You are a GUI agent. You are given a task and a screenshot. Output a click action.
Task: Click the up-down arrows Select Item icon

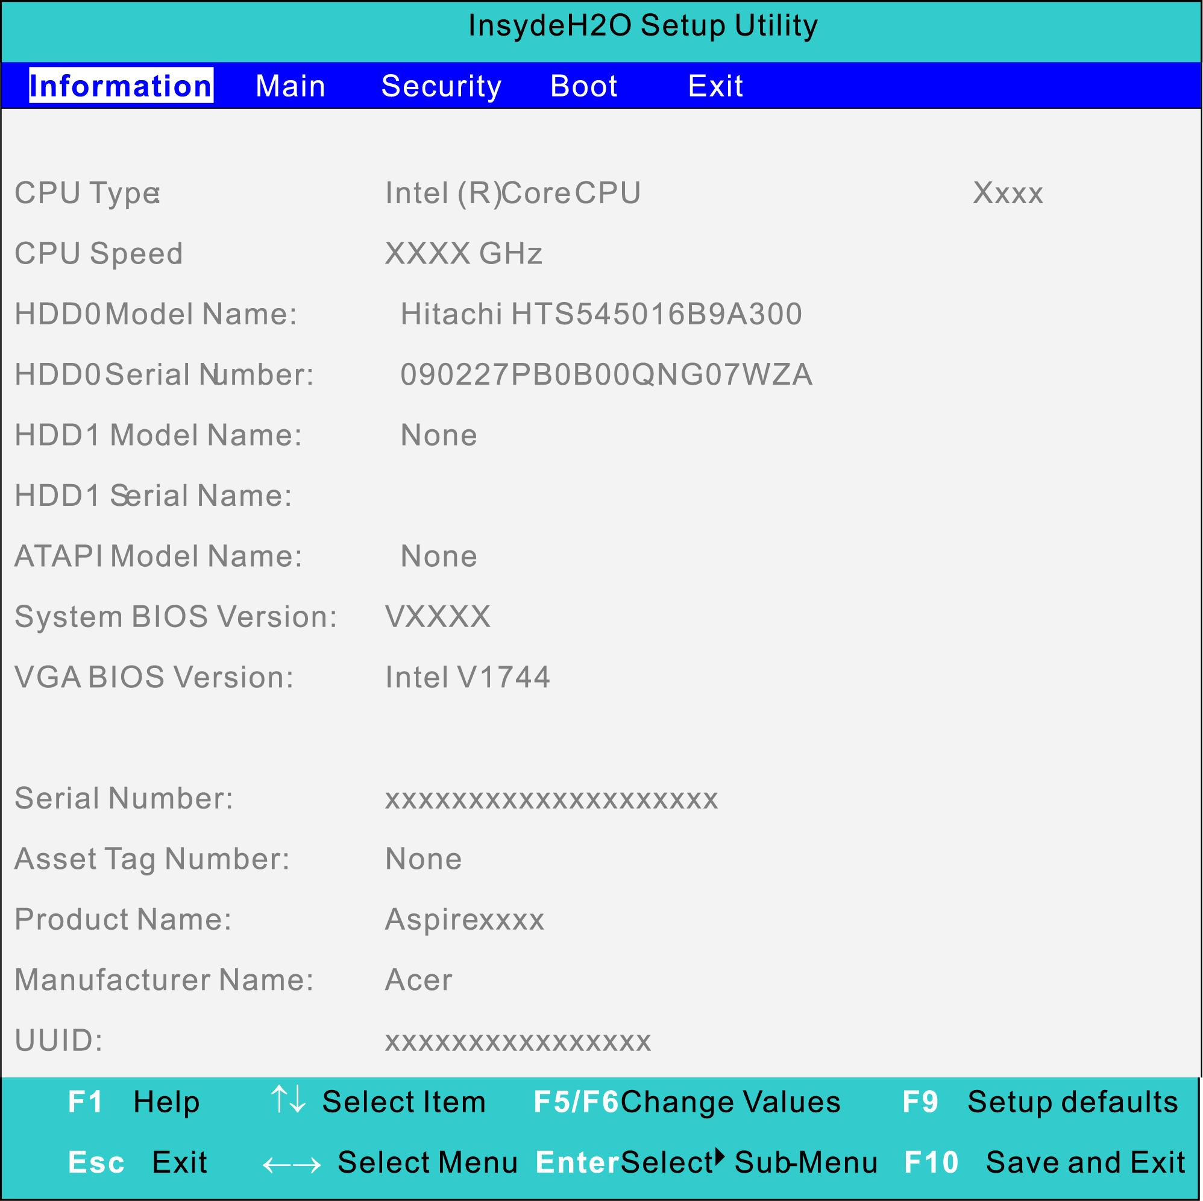click(x=288, y=1100)
